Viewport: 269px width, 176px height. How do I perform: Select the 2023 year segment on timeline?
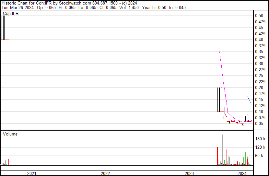190,173
